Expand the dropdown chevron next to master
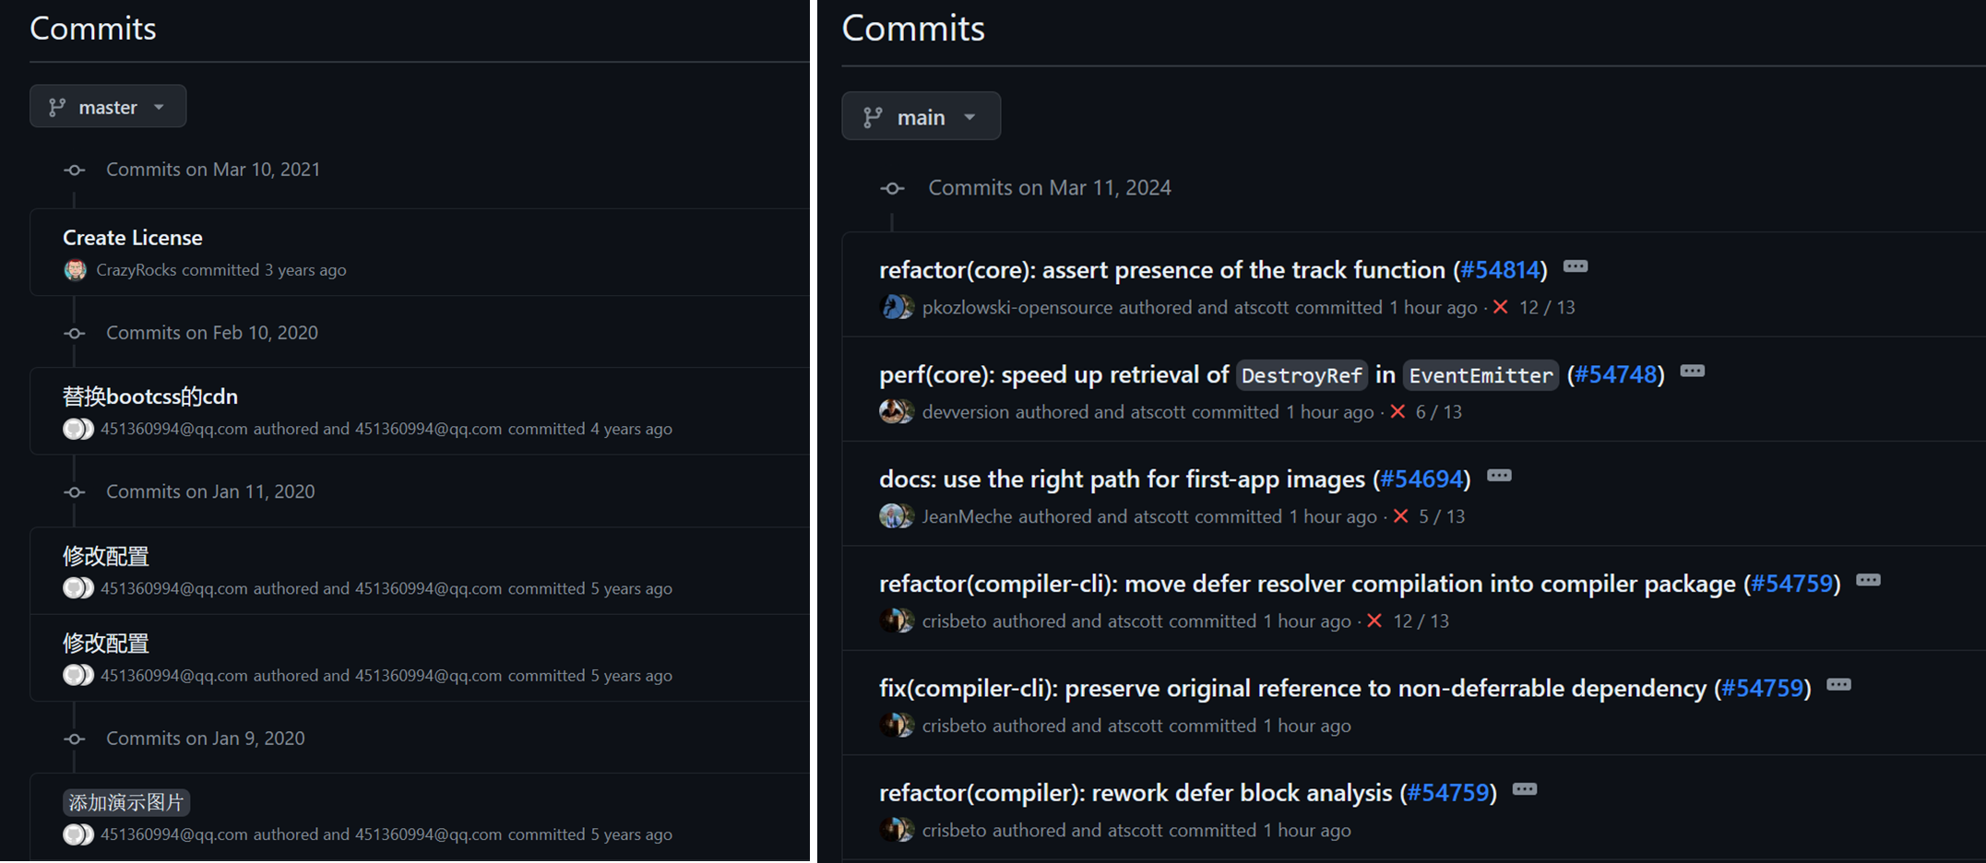Screen dimensions: 1986x863 (157, 107)
